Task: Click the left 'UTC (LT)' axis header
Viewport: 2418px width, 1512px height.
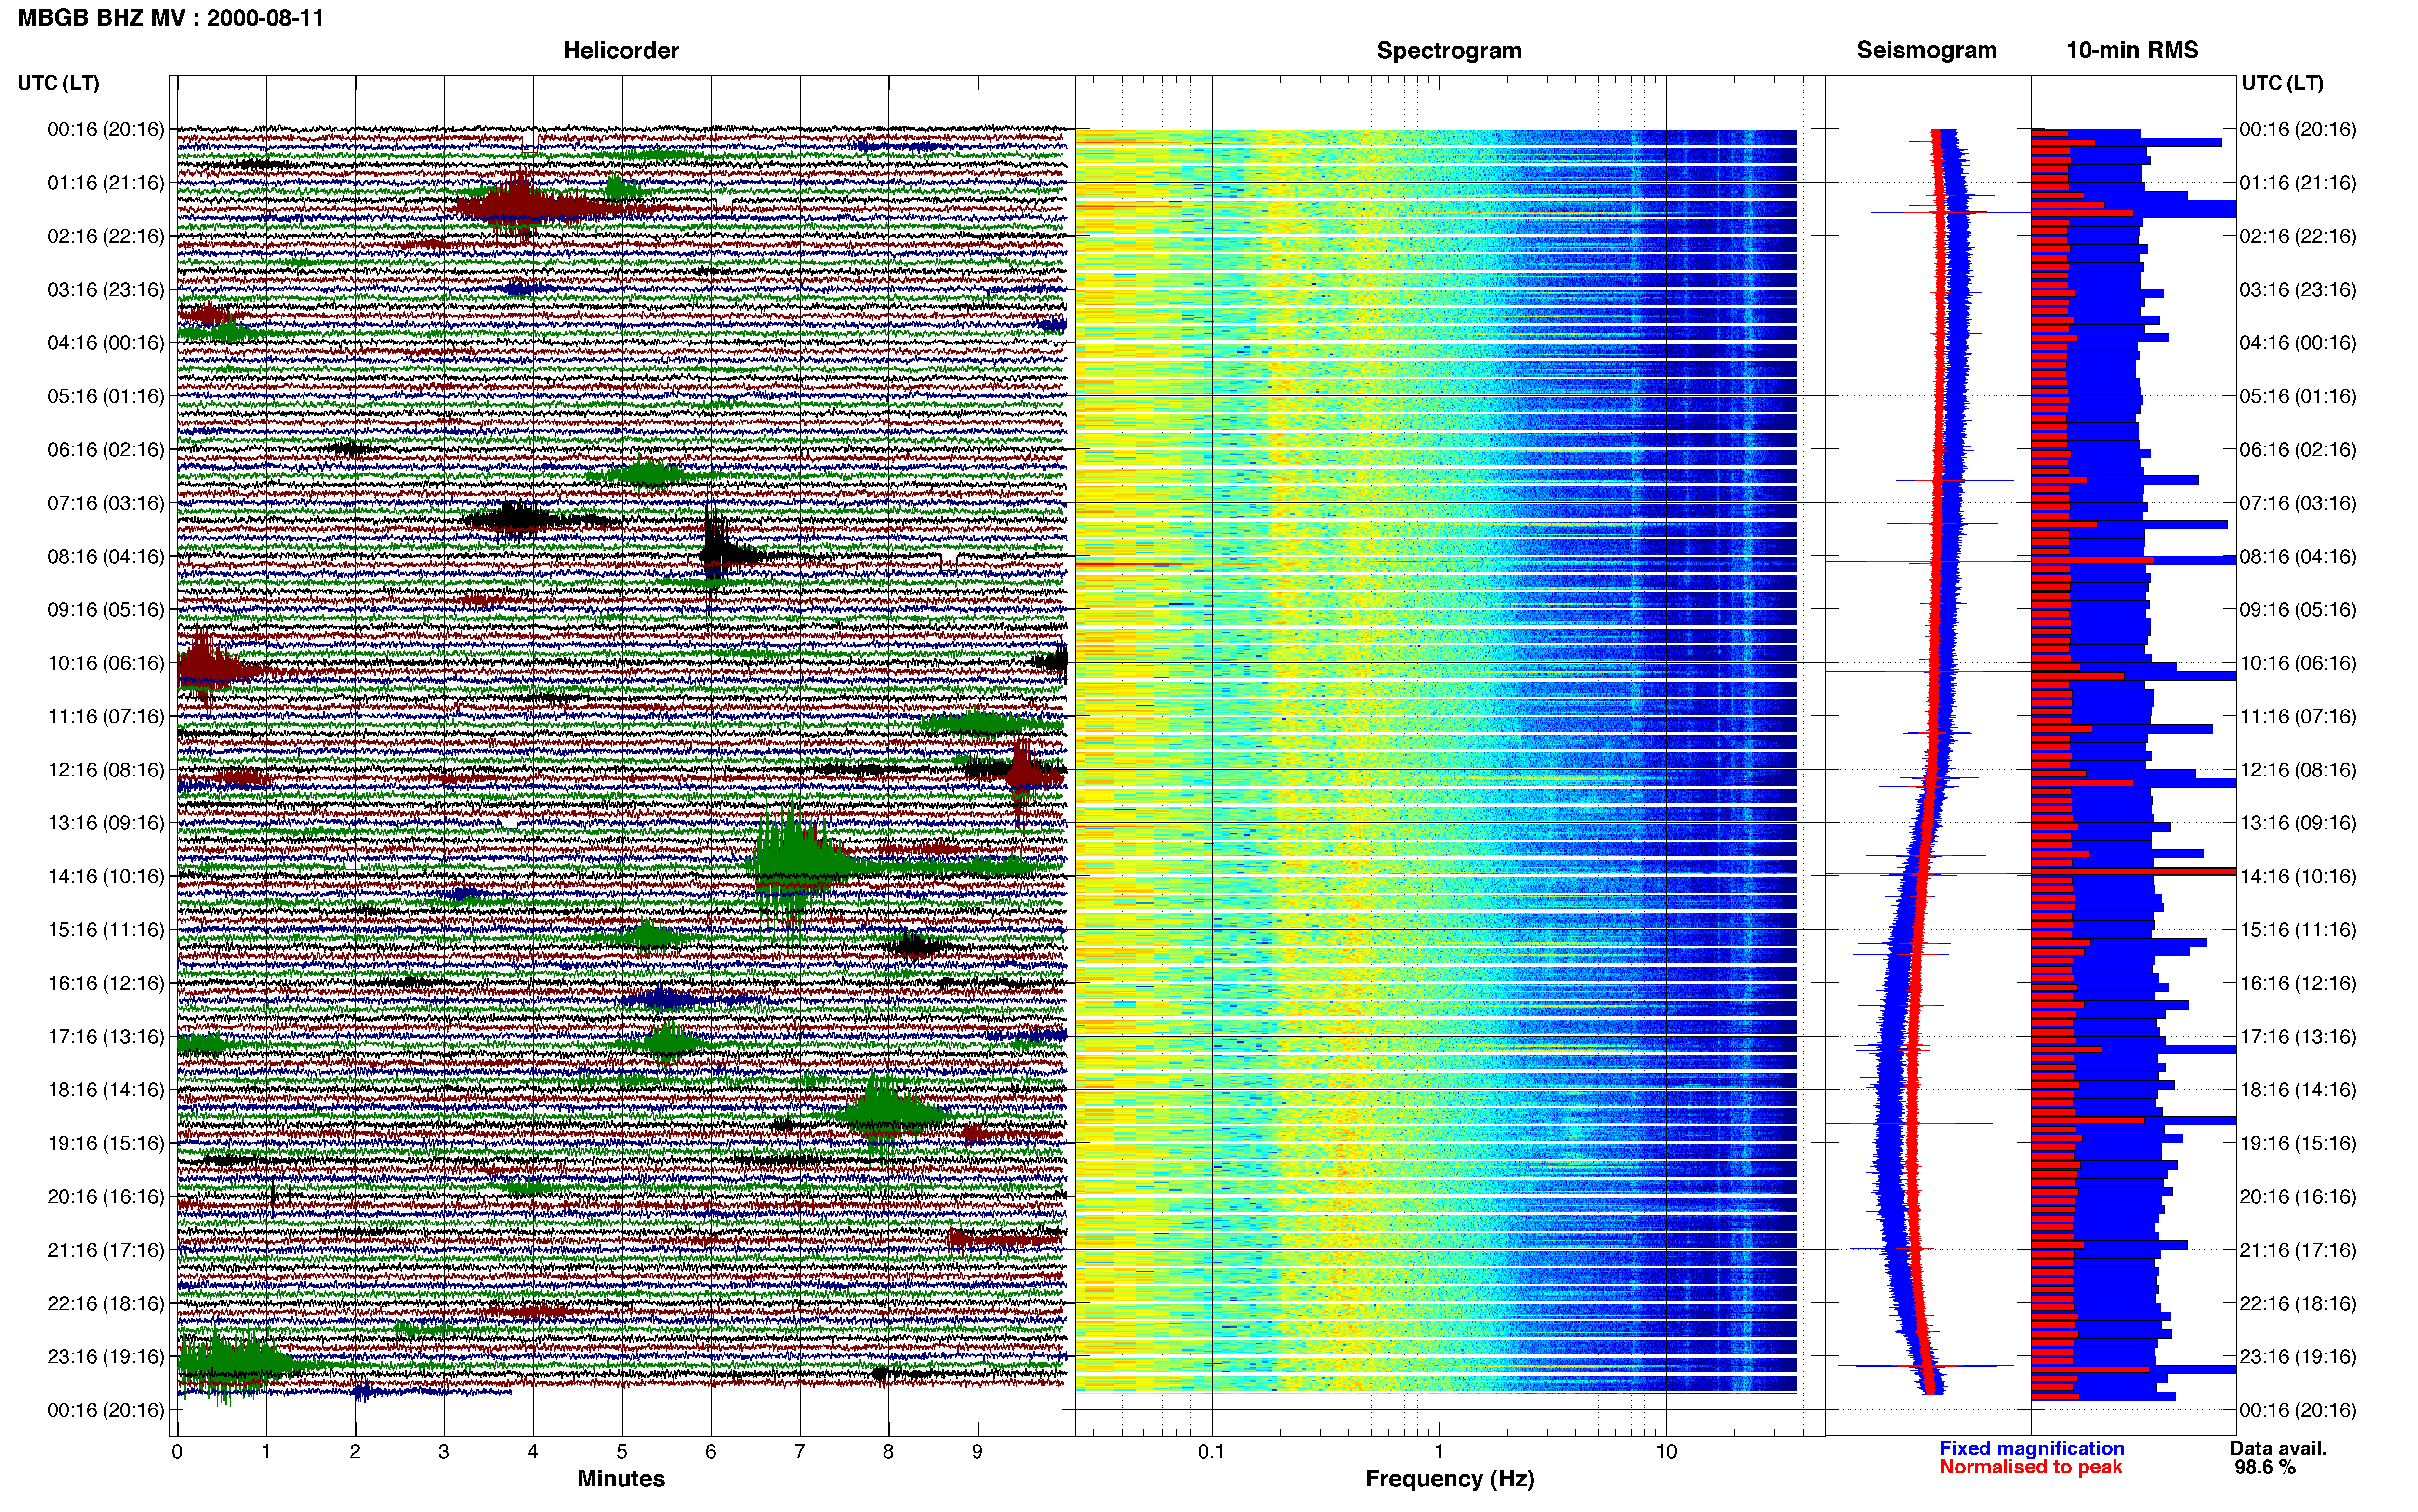Action: [x=59, y=83]
